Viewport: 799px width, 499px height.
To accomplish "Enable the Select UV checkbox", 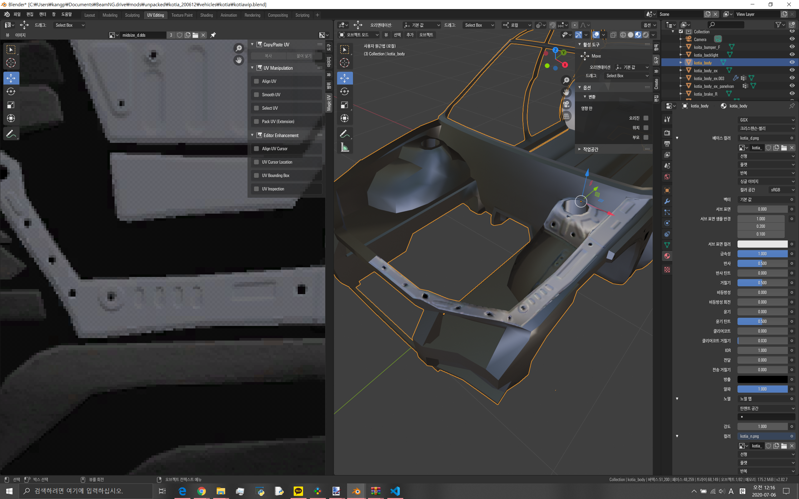I will [x=256, y=108].
